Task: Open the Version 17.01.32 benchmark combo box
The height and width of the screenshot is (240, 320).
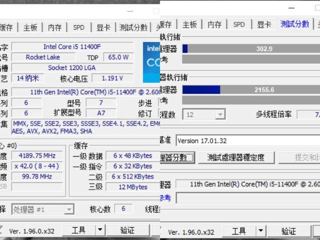Action: click(248, 140)
